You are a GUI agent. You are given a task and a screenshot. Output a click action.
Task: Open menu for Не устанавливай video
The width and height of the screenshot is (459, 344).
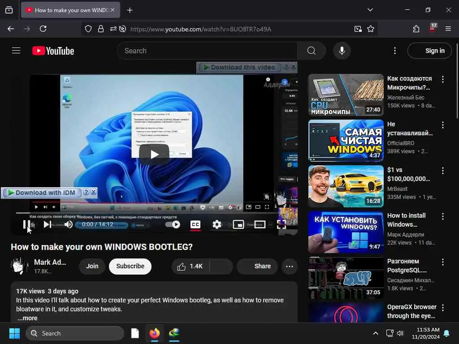click(x=442, y=125)
